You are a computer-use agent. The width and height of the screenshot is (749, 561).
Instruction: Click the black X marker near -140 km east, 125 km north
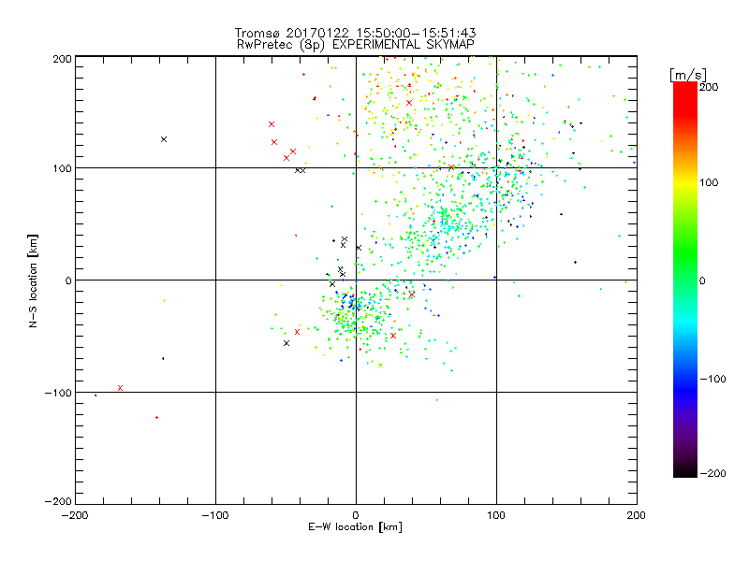[164, 139]
